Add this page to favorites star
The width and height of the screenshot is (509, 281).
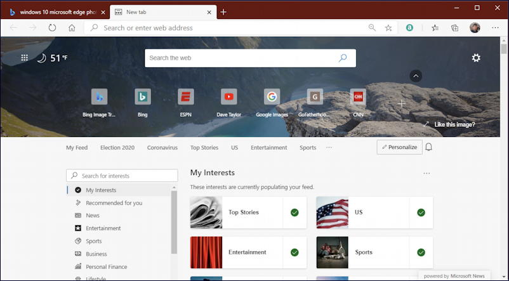[x=388, y=28]
